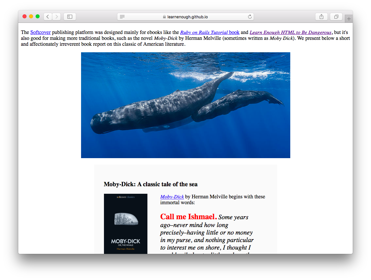The height and width of the screenshot is (280, 371).
Task: Click the Moby-Dick book cover image
Action: (126, 224)
